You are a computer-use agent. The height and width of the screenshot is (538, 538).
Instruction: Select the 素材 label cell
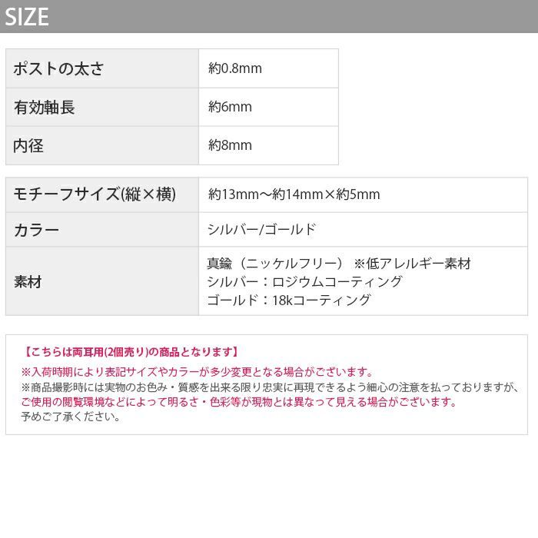102,281
